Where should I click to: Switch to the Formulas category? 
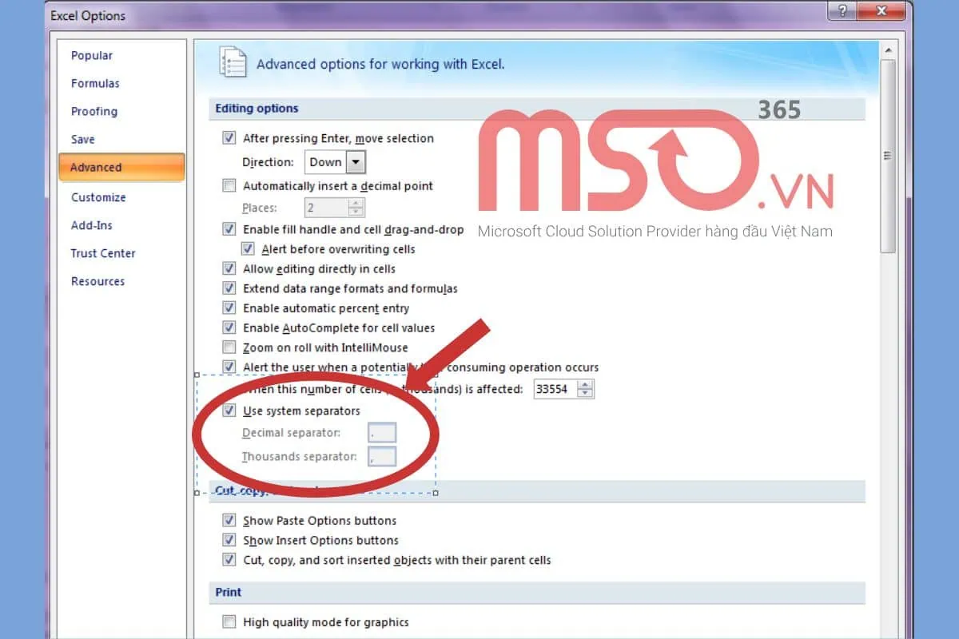coord(95,84)
